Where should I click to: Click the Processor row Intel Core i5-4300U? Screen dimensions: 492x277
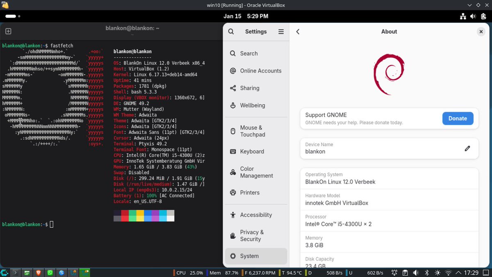(389, 221)
